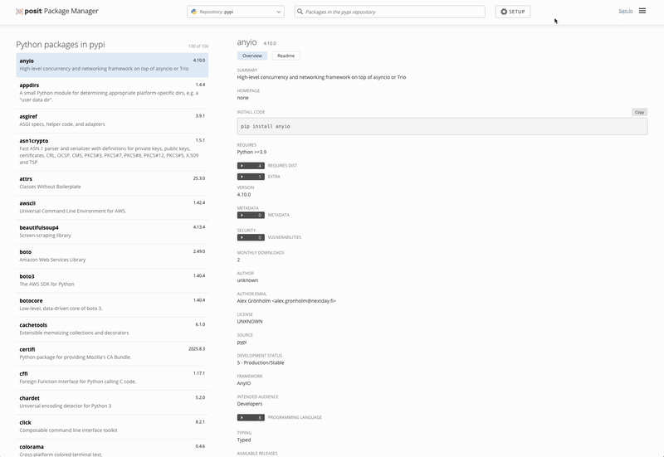Image resolution: width=664 pixels, height=457 pixels.
Task: Click the Python logo in repository selector
Action: (x=194, y=12)
